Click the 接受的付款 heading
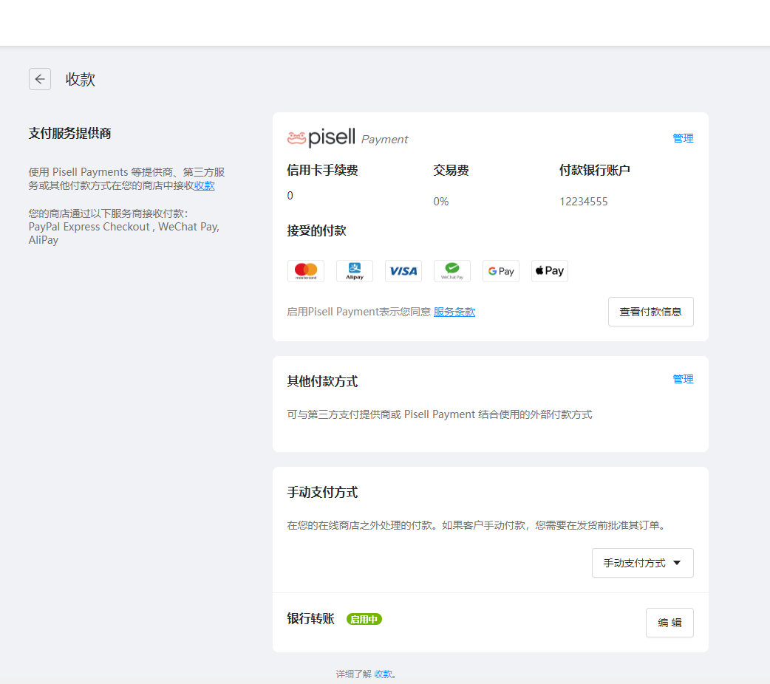The image size is (770, 684). 317,230
